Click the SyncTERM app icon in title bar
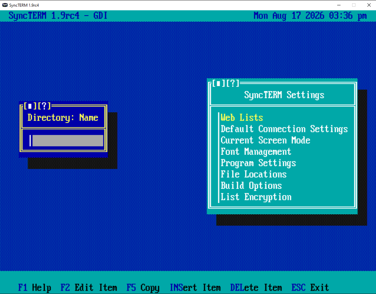The width and height of the screenshot is (376, 294). [5, 5]
